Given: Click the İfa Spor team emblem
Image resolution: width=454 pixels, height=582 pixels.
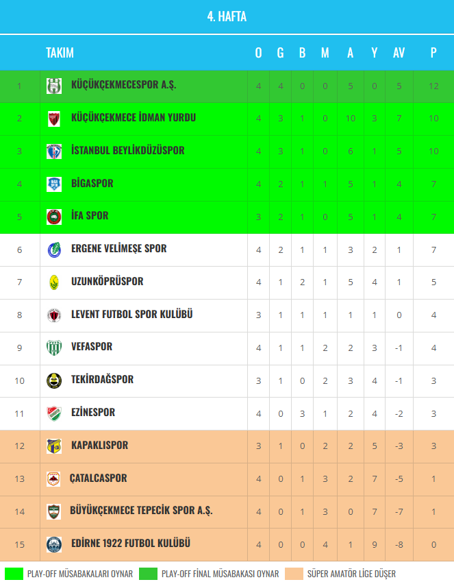Looking at the screenshot, I should (x=54, y=217).
